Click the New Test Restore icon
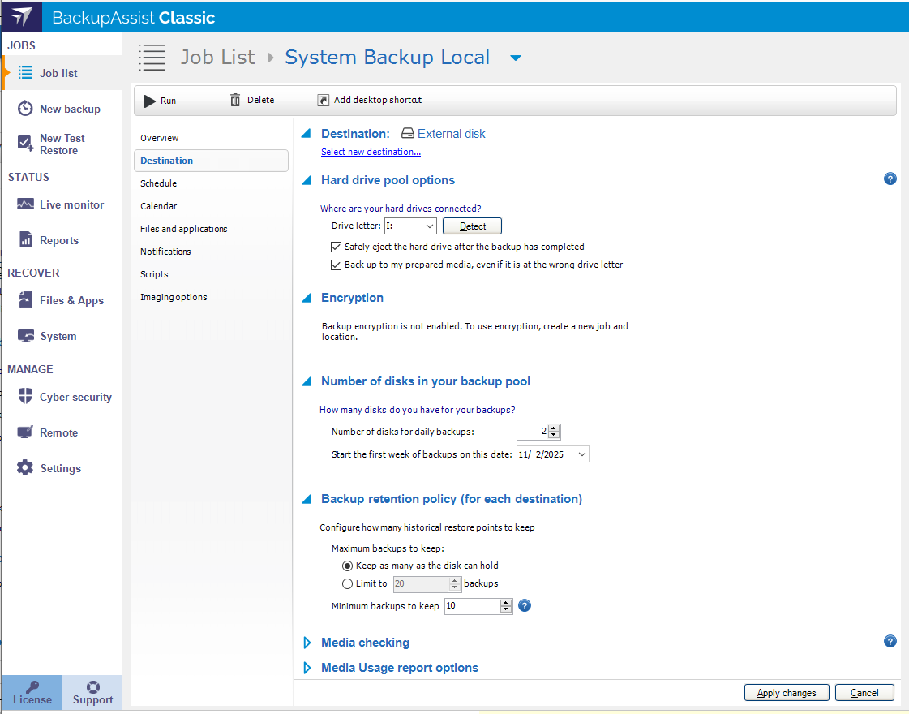909x714 pixels. 26,144
